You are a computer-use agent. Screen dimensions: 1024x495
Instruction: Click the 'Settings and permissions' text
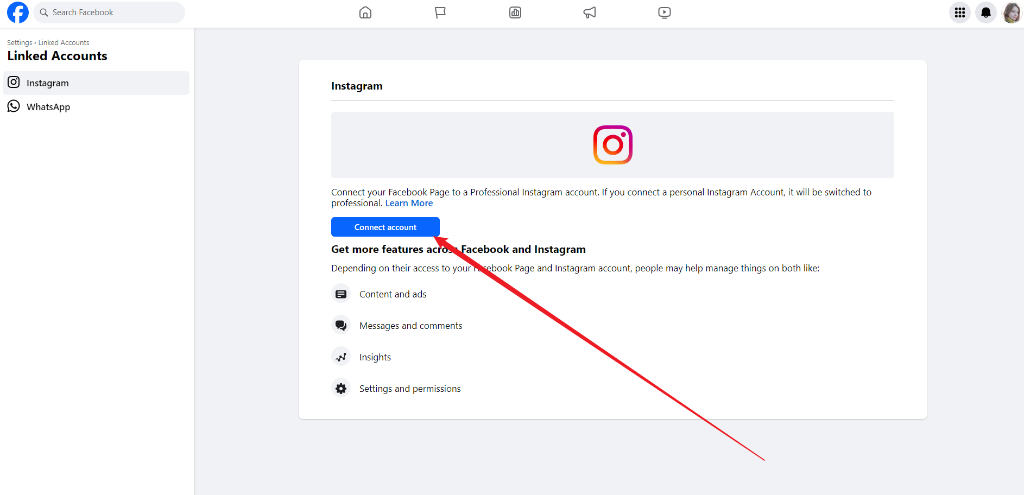pyautogui.click(x=410, y=389)
